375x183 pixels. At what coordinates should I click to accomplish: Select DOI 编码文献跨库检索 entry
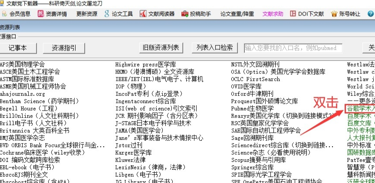coord(30,160)
